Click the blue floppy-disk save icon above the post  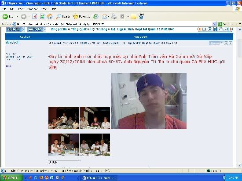pos(215,29)
